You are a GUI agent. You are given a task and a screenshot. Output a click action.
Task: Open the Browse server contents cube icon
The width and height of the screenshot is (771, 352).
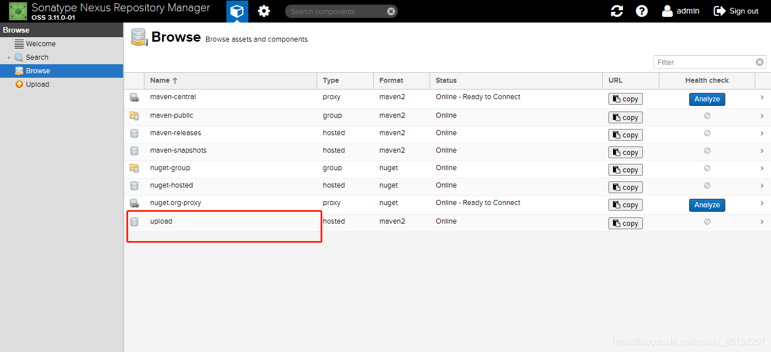coord(237,11)
